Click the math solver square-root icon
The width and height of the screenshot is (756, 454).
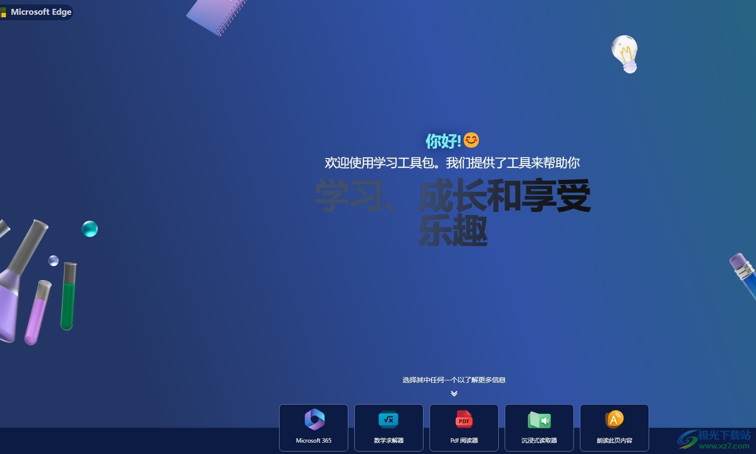point(389,420)
